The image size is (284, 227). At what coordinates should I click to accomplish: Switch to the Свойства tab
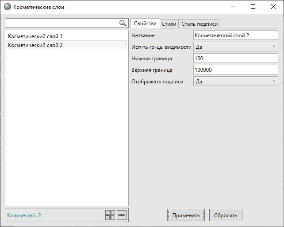point(145,23)
